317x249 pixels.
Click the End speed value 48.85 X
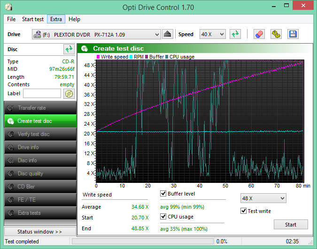coord(140,228)
